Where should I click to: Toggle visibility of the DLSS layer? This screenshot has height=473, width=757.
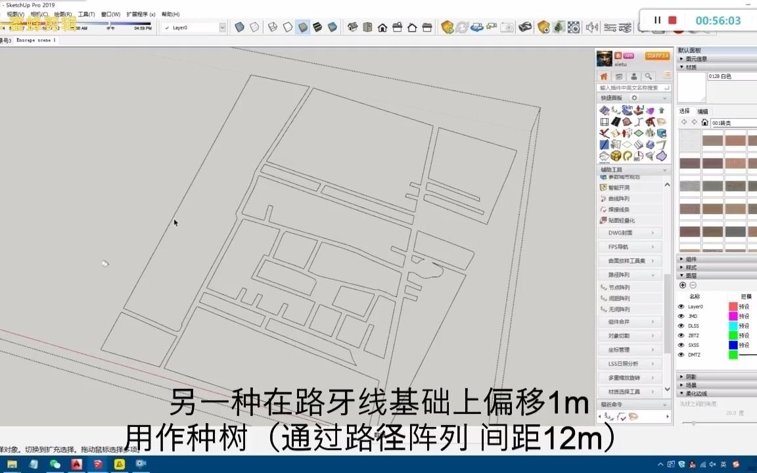pyautogui.click(x=681, y=326)
